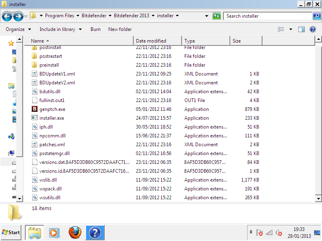Screen dimensions: 322x241
Task: Click the Burn toolbar button
Action: tap(95, 29)
